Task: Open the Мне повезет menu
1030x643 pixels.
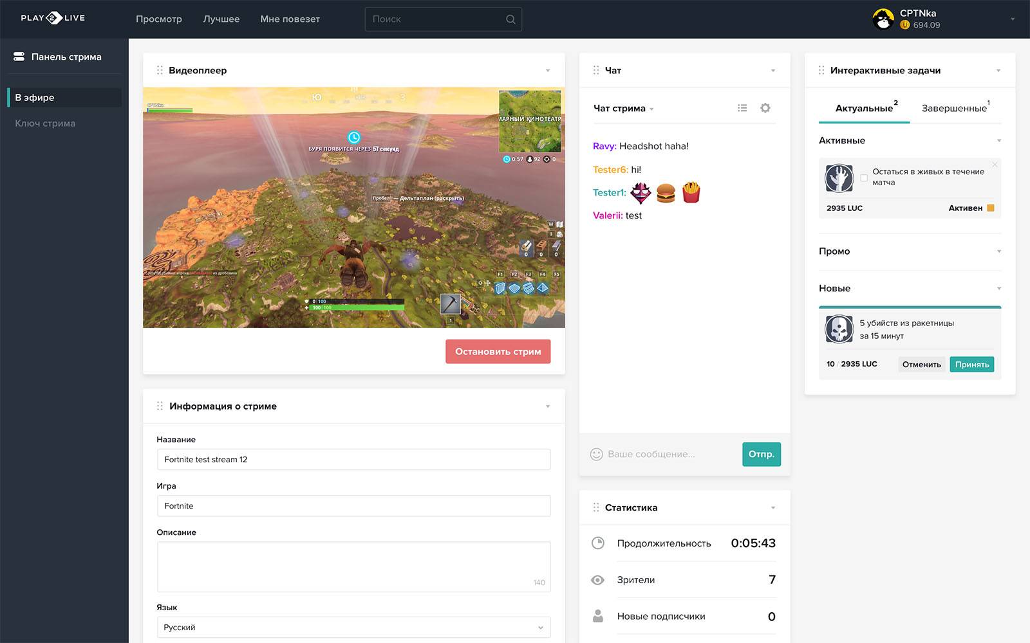Action: pyautogui.click(x=290, y=19)
